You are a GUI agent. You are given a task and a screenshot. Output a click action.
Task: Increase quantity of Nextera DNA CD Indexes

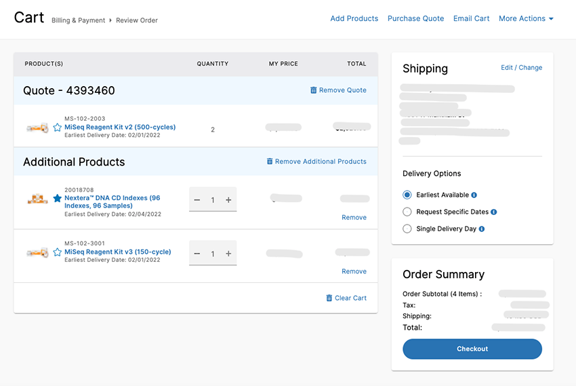(x=228, y=200)
